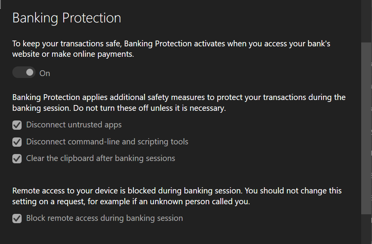Click the "applies additional safety measures" paragraph
The width and height of the screenshot is (372, 244).
[179, 103]
